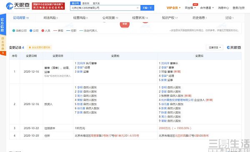The width and height of the screenshot is (250, 152).
Task: Click the bell notification for change alerts
Action: click(39, 47)
